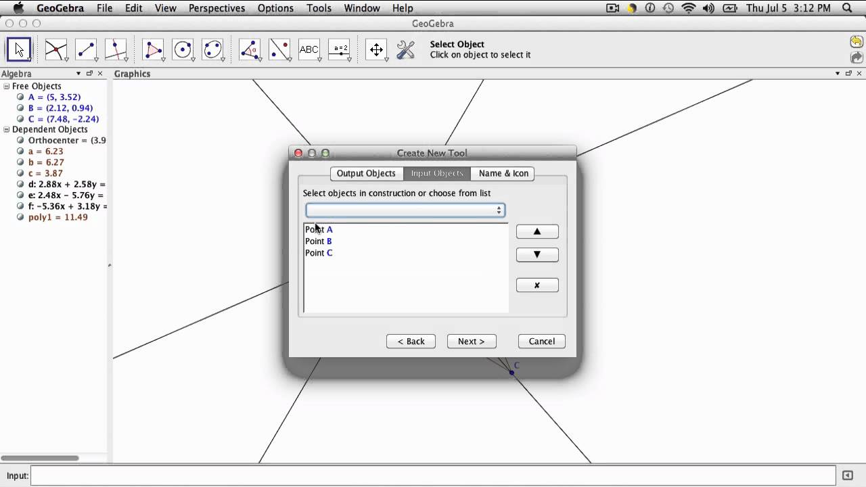
Task: Open the Wi-Fi status menu
Action: coord(689,8)
